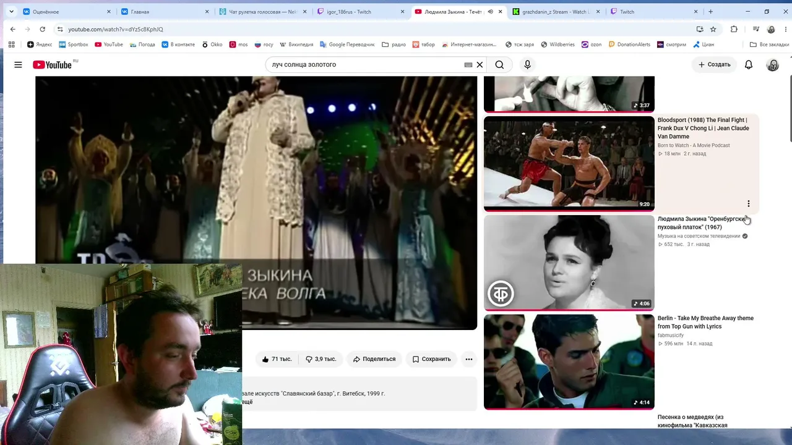
Task: Switch to Чат рулетка голосовая tab
Action: click(263, 12)
